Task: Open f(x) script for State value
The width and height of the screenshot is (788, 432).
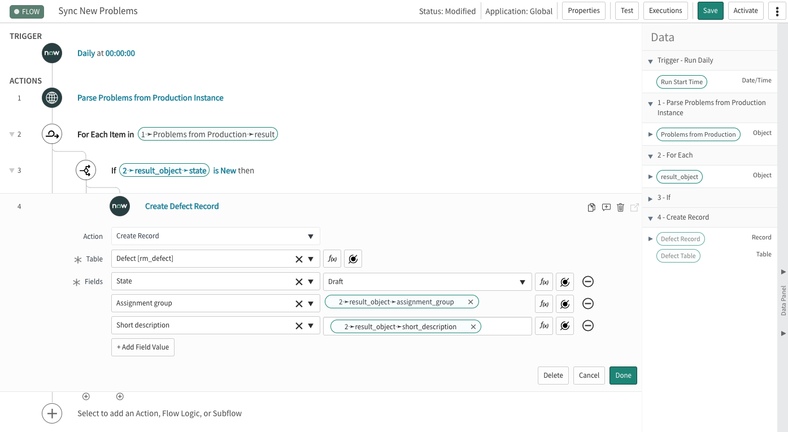Action: click(544, 281)
